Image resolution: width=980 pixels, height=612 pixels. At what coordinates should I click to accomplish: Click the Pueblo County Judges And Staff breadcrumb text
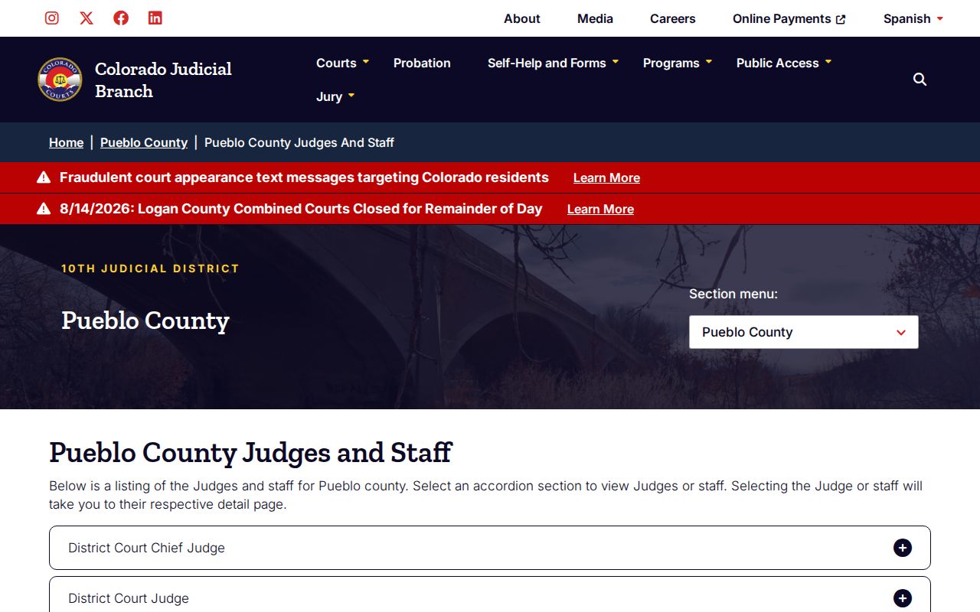point(299,142)
